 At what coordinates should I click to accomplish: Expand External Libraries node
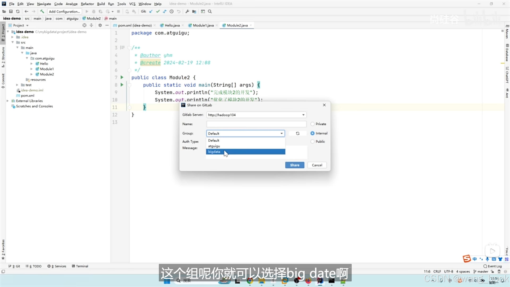[8, 101]
